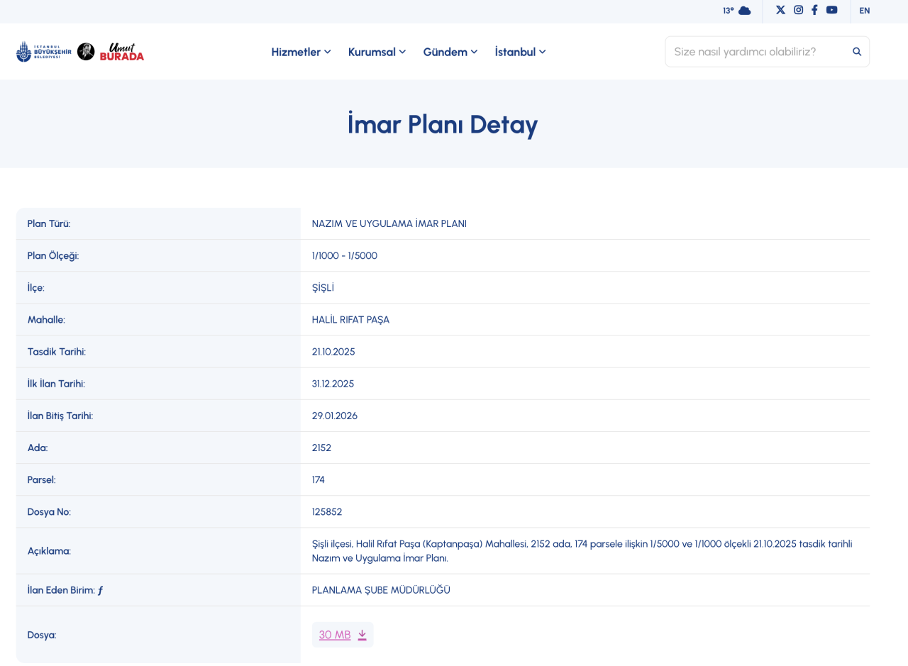Click the İstanbul Büyükşehir Belediyesi logo
This screenshot has width=908, height=666.
(43, 52)
